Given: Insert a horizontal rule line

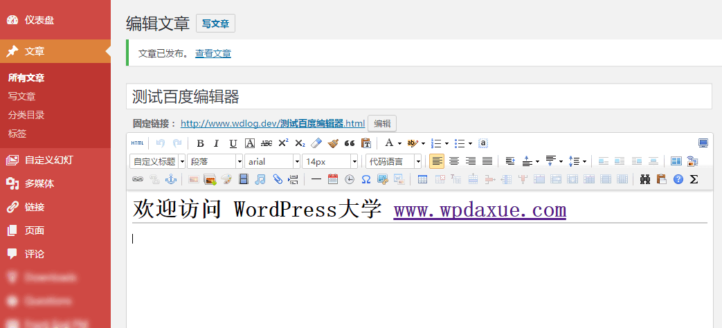Looking at the screenshot, I should pos(316,179).
